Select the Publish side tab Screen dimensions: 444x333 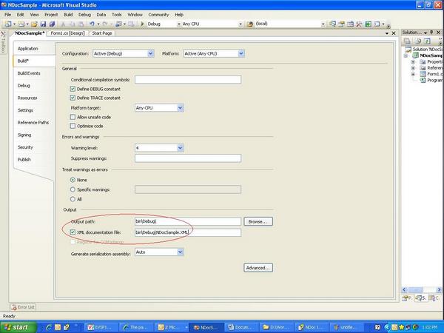(x=24, y=159)
